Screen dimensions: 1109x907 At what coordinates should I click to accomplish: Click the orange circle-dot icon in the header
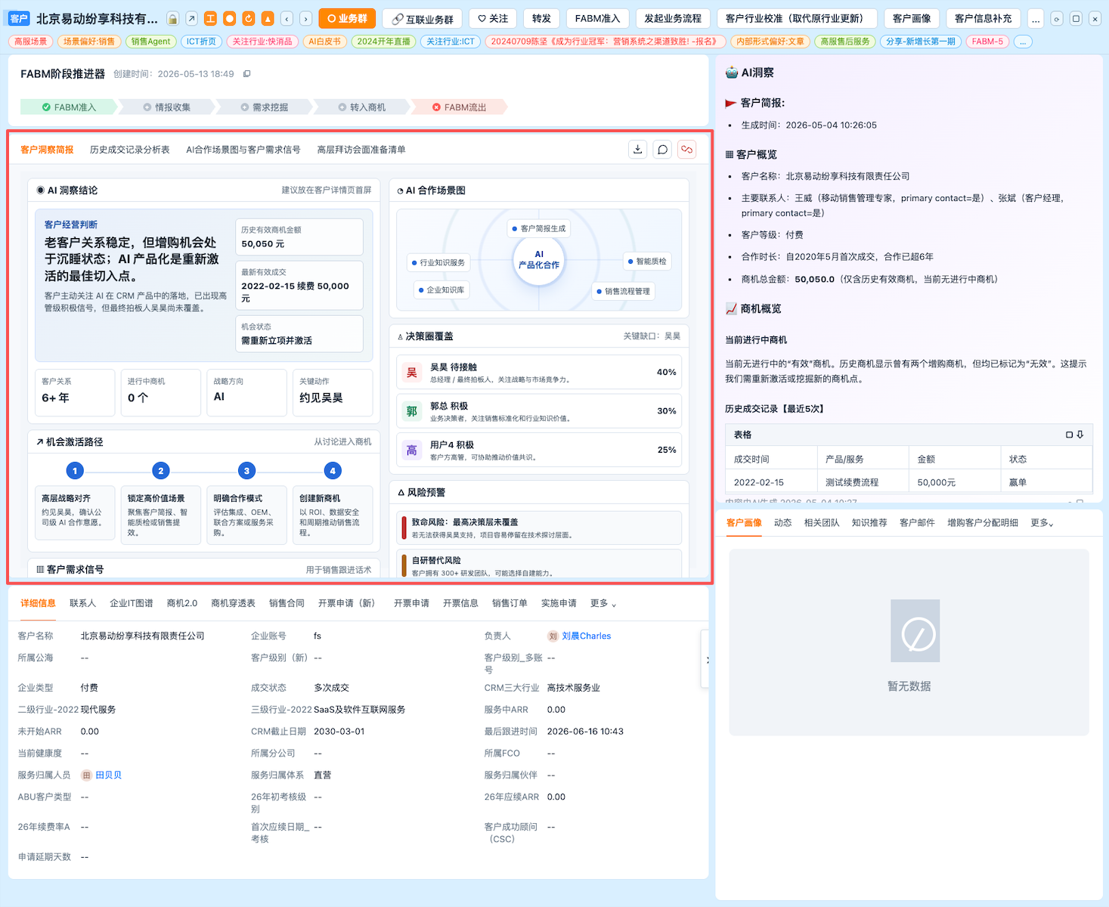click(x=230, y=19)
